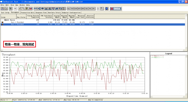Switch to the Transaction Rate tab
Viewport: 188px width, 102px height.
[27, 12]
